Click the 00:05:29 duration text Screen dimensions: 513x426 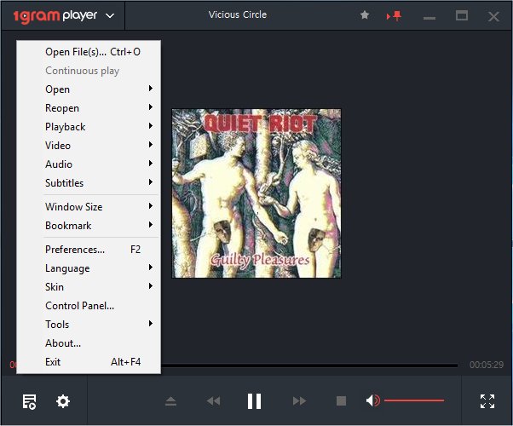pyautogui.click(x=487, y=365)
